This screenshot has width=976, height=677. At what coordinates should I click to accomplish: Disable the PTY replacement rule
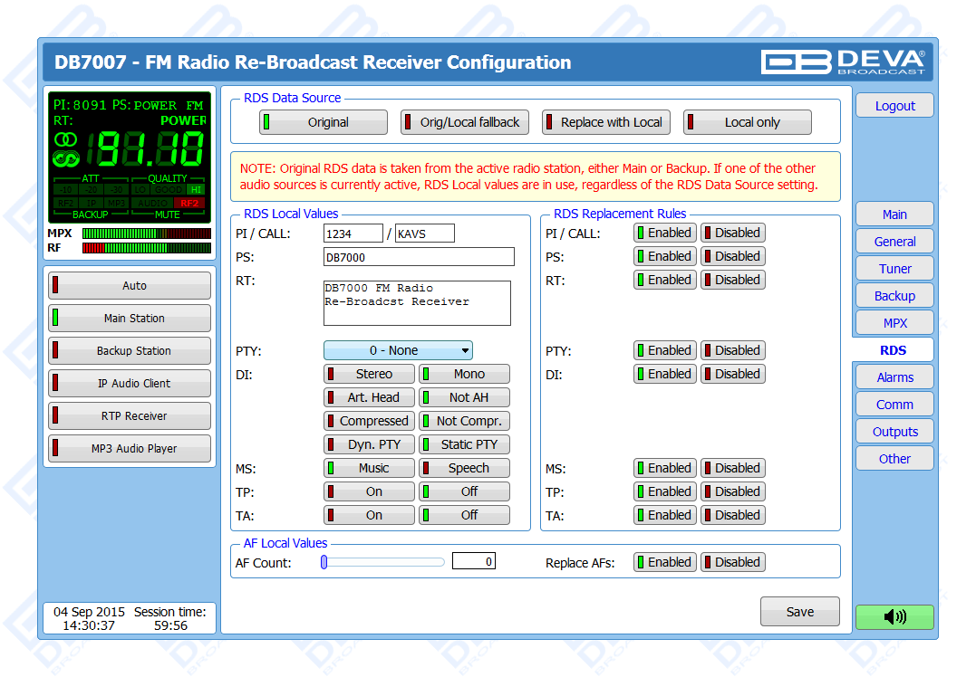coord(732,350)
